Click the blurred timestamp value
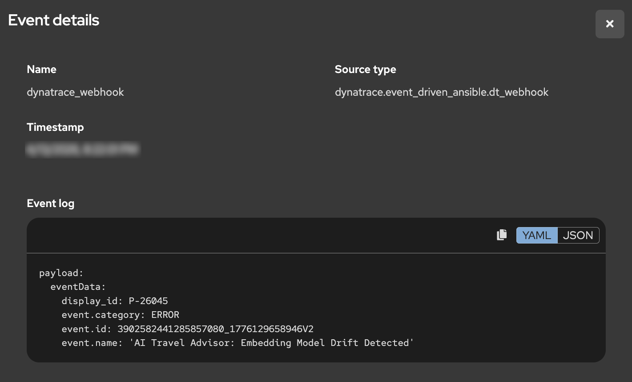This screenshot has height=382, width=632. (83, 149)
